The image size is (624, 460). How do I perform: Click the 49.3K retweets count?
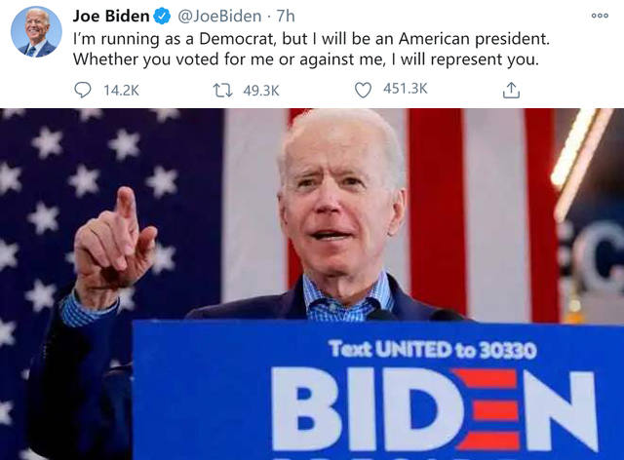point(261,91)
